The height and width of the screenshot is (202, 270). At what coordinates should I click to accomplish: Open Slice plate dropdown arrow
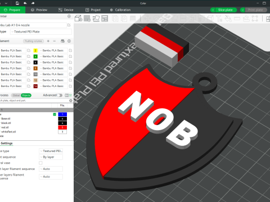(x=213, y=10)
